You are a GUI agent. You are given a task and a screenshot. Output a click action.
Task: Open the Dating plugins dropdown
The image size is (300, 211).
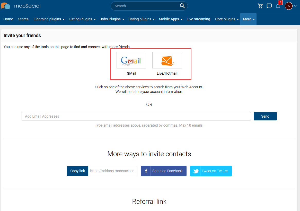[x=142, y=19]
